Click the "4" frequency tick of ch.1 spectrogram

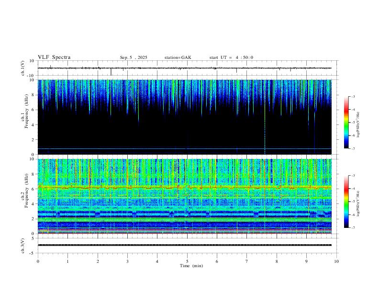pos(33,125)
